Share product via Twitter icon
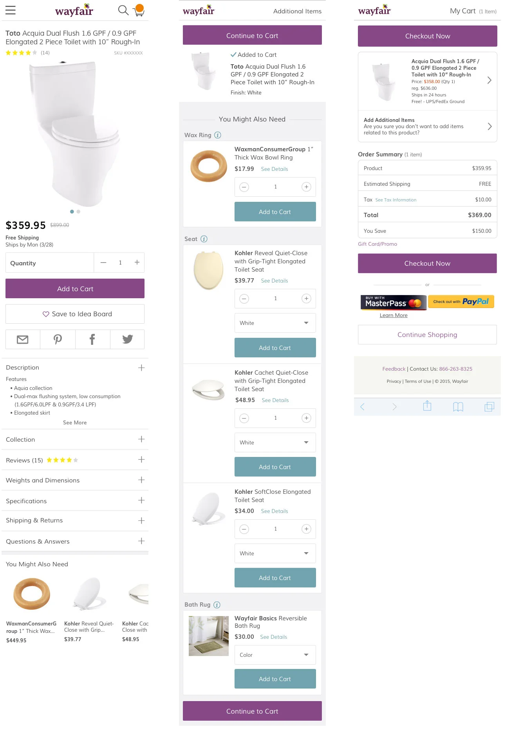This screenshot has height=734, width=531. (x=127, y=339)
